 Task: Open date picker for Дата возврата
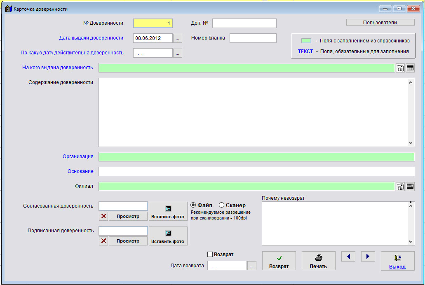[x=252, y=266]
